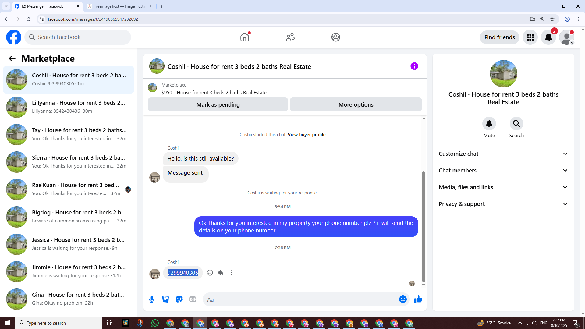This screenshot has height=329, width=585.
Task: React to the 9299940305 message
Action: [210, 273]
